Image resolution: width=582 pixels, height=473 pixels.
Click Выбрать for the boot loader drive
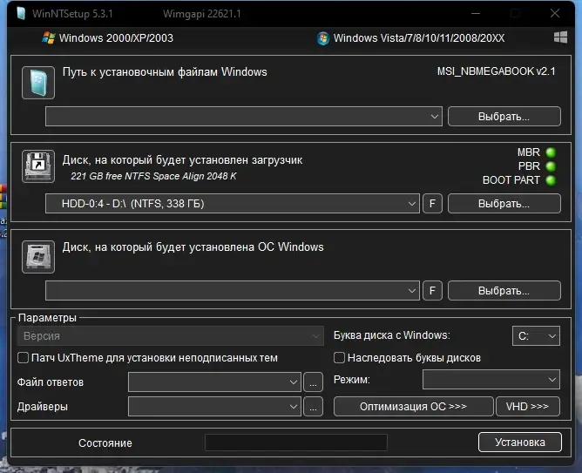504,203
